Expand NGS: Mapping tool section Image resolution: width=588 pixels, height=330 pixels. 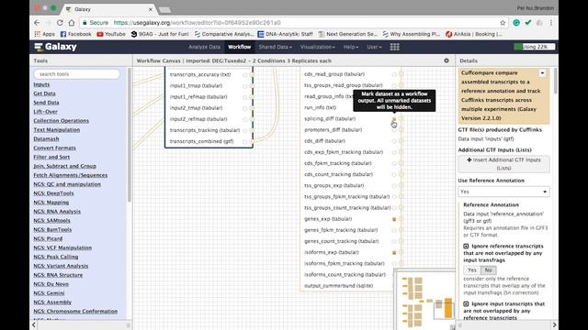pyautogui.click(x=51, y=203)
